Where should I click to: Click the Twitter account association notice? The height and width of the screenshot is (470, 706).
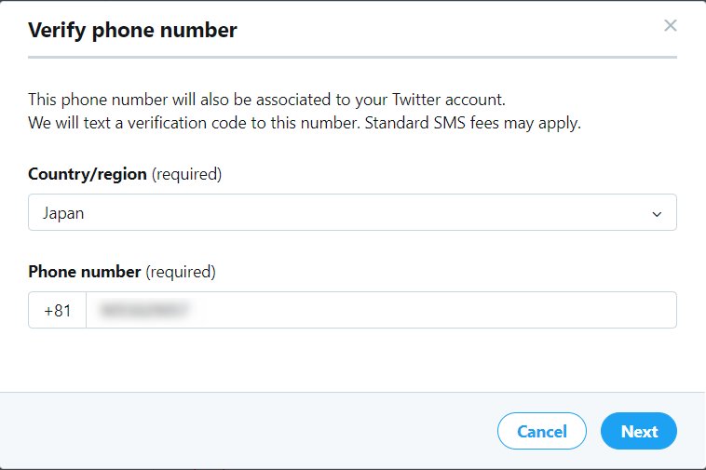[x=266, y=100]
